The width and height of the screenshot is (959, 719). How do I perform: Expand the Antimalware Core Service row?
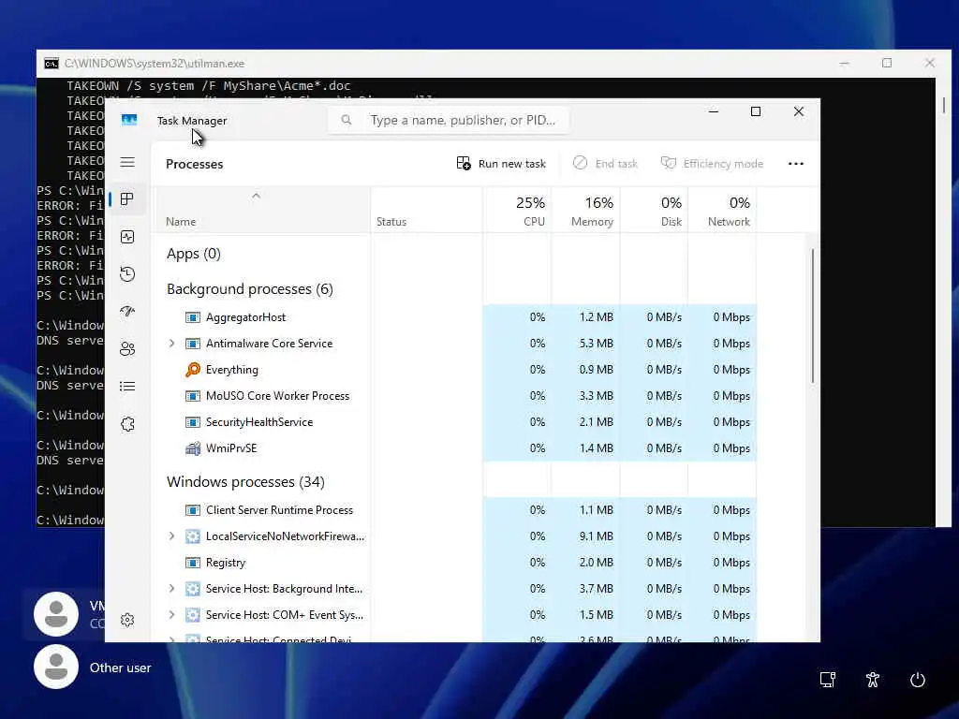tap(172, 344)
